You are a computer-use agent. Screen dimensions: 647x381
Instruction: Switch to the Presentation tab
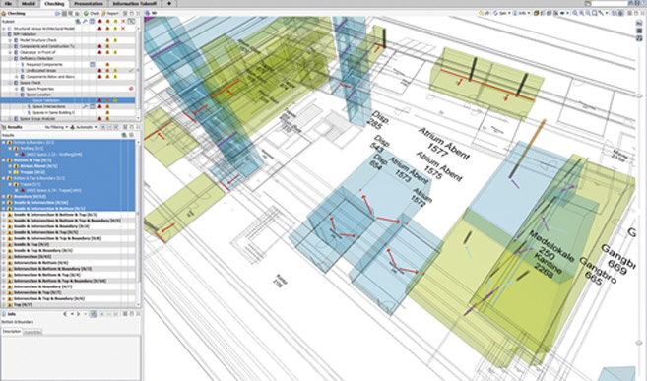(89, 4)
